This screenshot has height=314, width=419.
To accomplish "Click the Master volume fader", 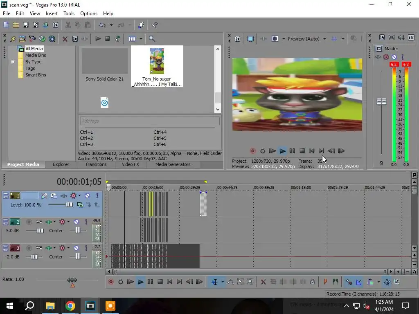I will click(381, 101).
